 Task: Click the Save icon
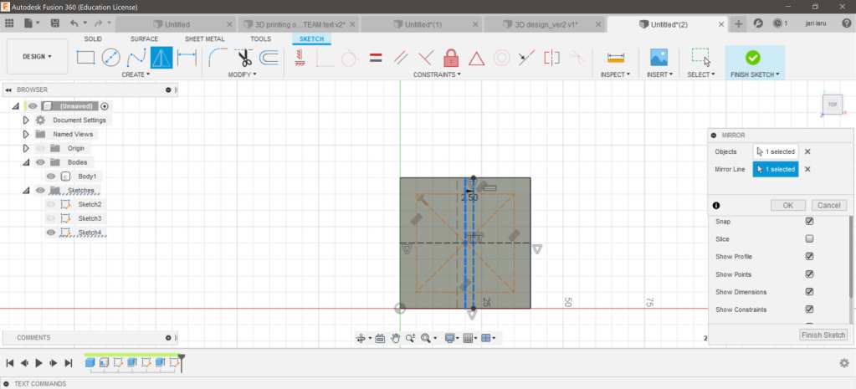[54, 23]
